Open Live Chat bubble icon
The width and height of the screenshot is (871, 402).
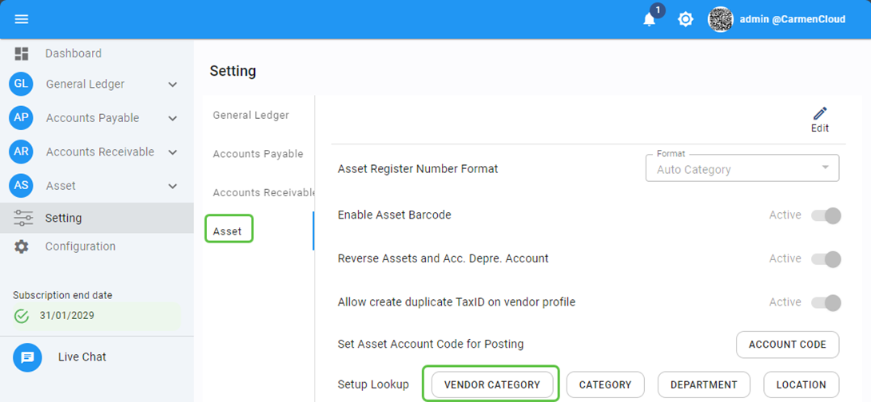click(27, 357)
